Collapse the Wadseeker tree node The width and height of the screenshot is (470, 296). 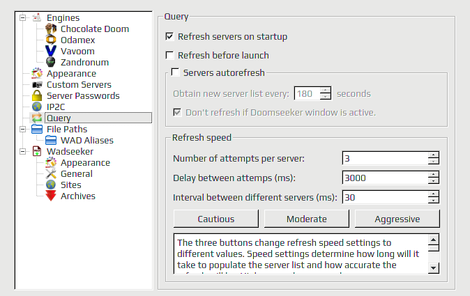[x=22, y=151]
